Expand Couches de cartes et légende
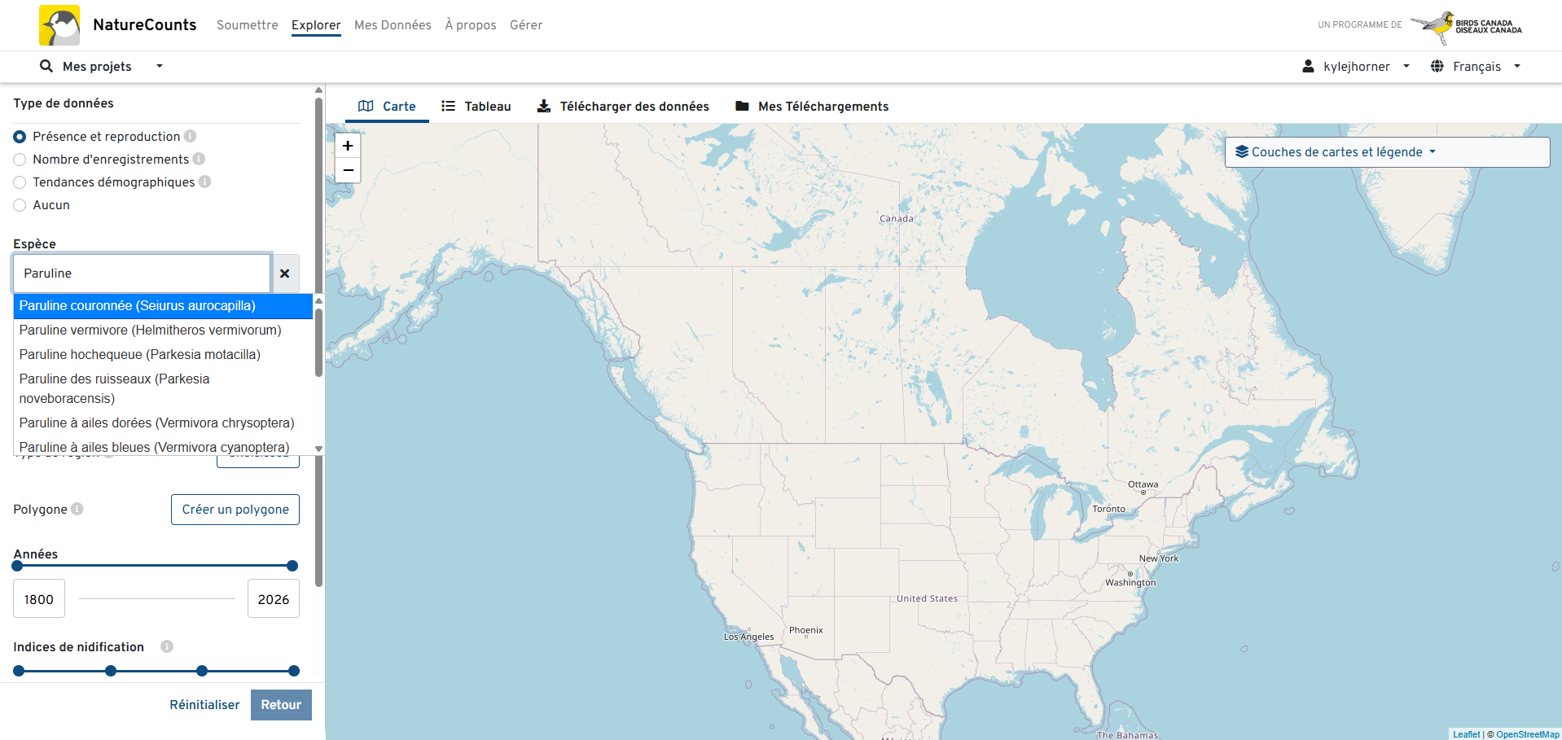Image resolution: width=1562 pixels, height=740 pixels. click(1336, 152)
